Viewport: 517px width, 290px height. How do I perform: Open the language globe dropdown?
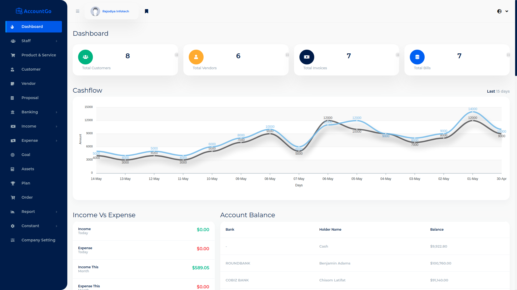pos(502,11)
